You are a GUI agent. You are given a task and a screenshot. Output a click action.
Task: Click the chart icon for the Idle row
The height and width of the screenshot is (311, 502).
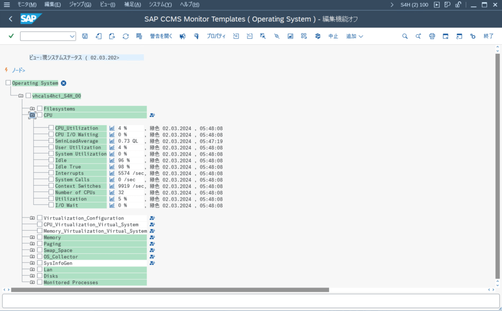(112, 161)
